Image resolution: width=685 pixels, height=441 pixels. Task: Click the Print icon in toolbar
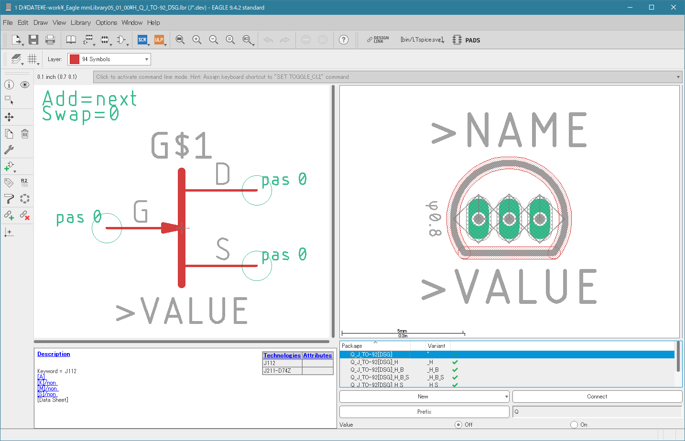click(x=50, y=40)
